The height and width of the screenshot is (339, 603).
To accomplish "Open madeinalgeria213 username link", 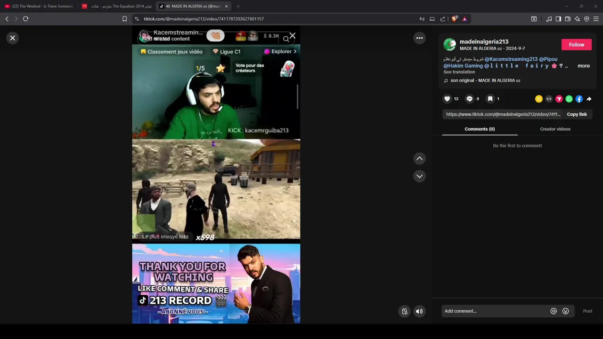I will tap(484, 41).
